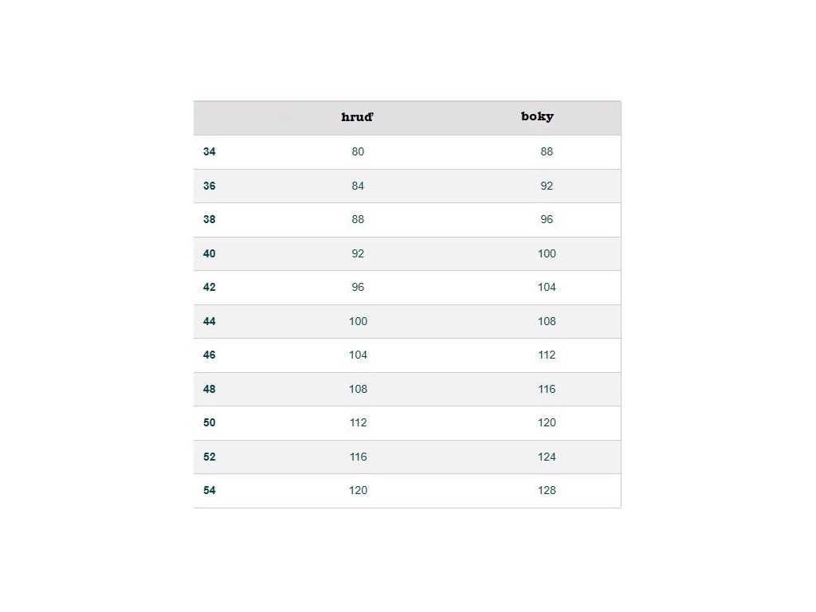Select hruď value 92 in size 40 row
Screen dimensions: 816x612
tap(358, 253)
